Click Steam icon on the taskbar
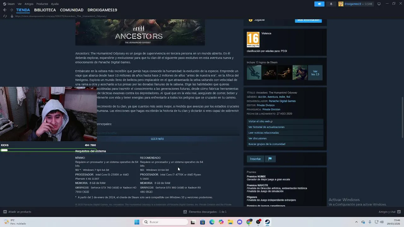Image resolution: width=404 pixels, height=227 pixels. click(x=267, y=222)
